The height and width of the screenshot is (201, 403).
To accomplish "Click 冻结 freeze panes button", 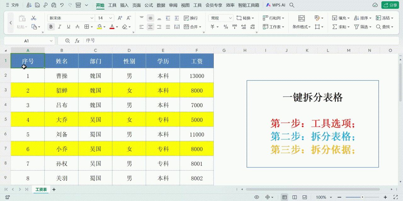I will tap(384, 18).
